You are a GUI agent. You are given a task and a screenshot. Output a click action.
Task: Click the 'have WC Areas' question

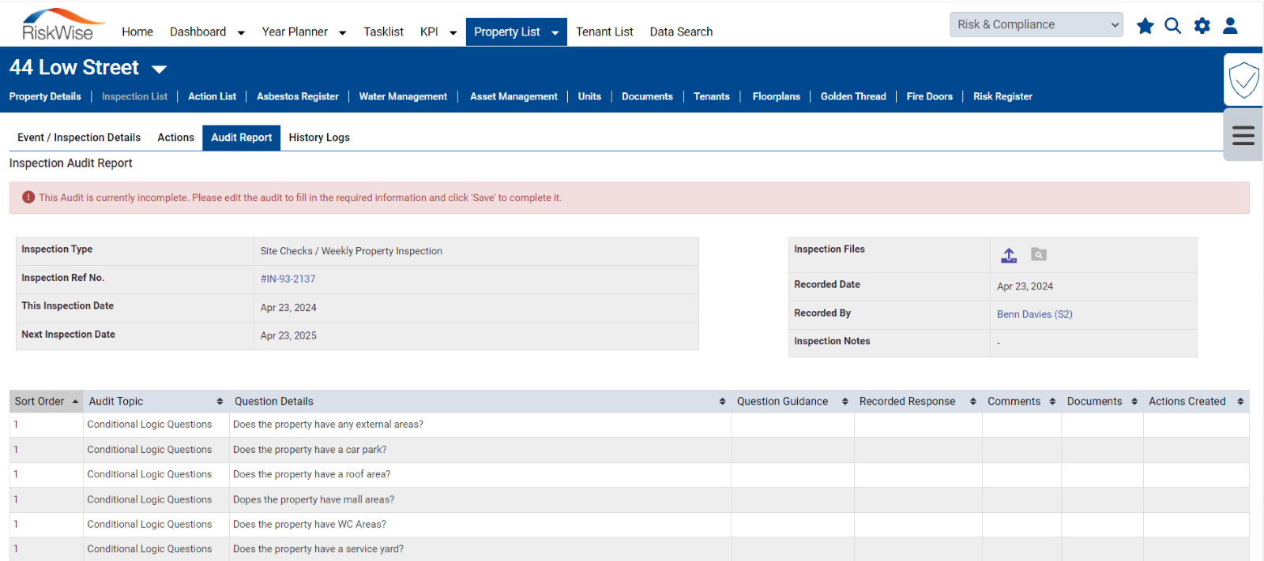pos(309,524)
